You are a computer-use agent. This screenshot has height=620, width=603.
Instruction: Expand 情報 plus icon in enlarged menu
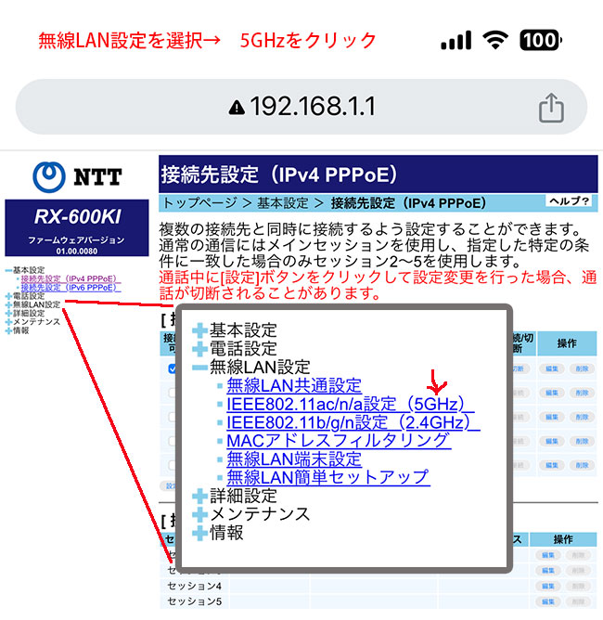(199, 533)
